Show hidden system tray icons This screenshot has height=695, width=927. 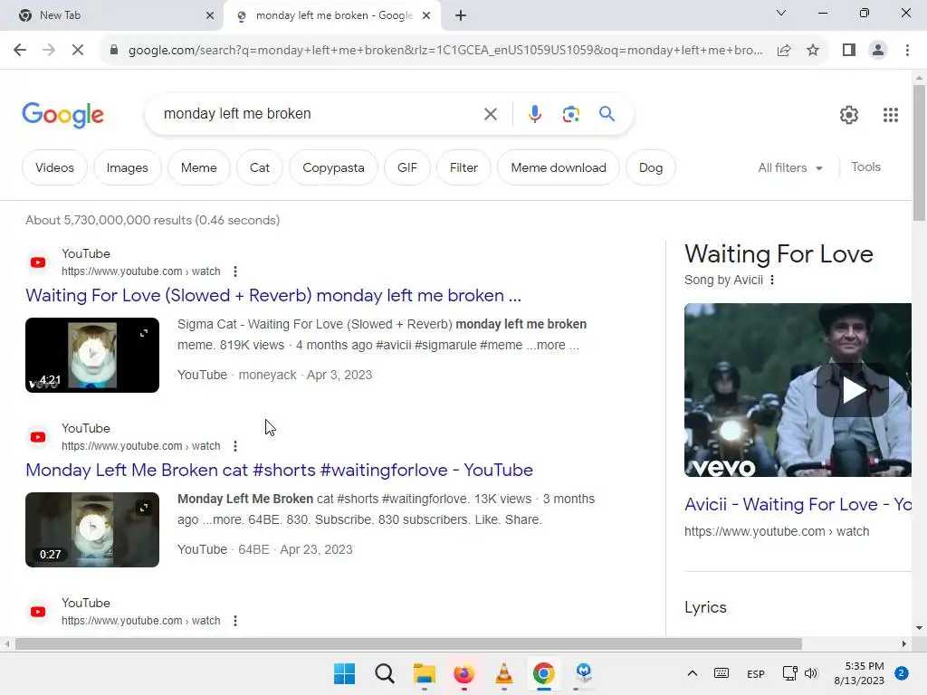click(693, 673)
